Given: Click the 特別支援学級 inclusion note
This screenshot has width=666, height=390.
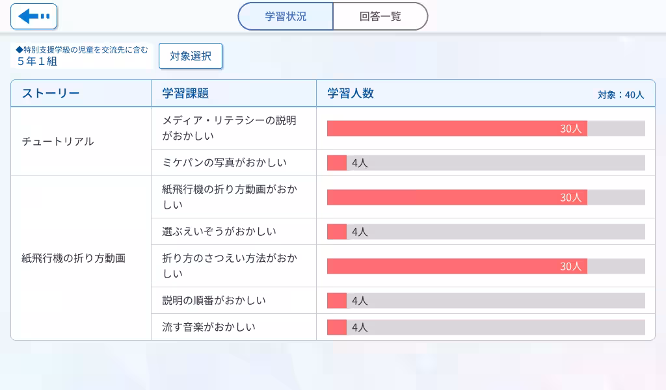Looking at the screenshot, I should tap(81, 49).
